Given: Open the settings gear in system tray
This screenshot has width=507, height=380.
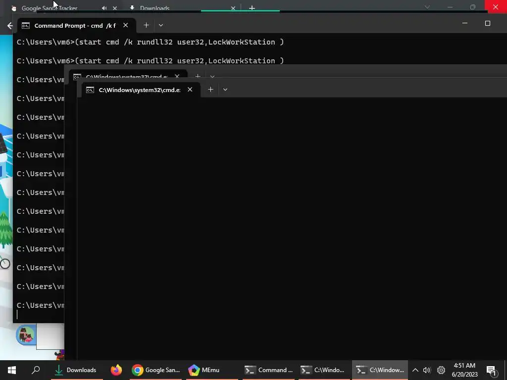Looking at the screenshot, I should click(441, 370).
